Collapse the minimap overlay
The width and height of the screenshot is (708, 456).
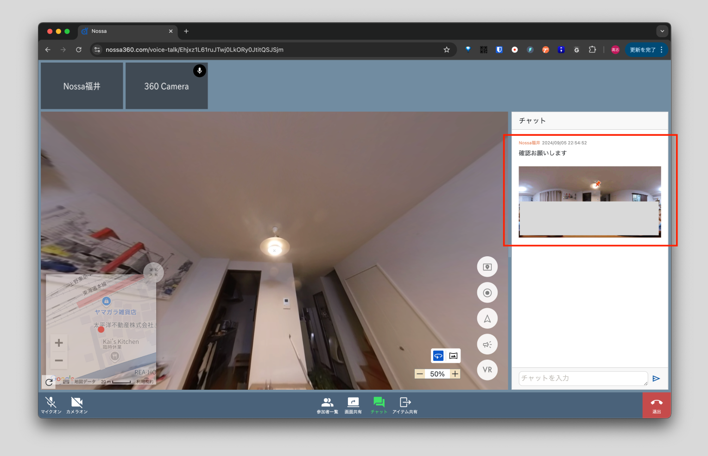click(153, 272)
